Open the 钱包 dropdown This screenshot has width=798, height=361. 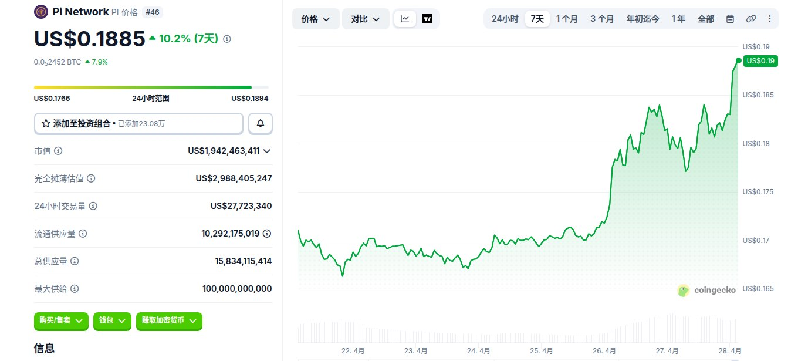[x=111, y=320]
